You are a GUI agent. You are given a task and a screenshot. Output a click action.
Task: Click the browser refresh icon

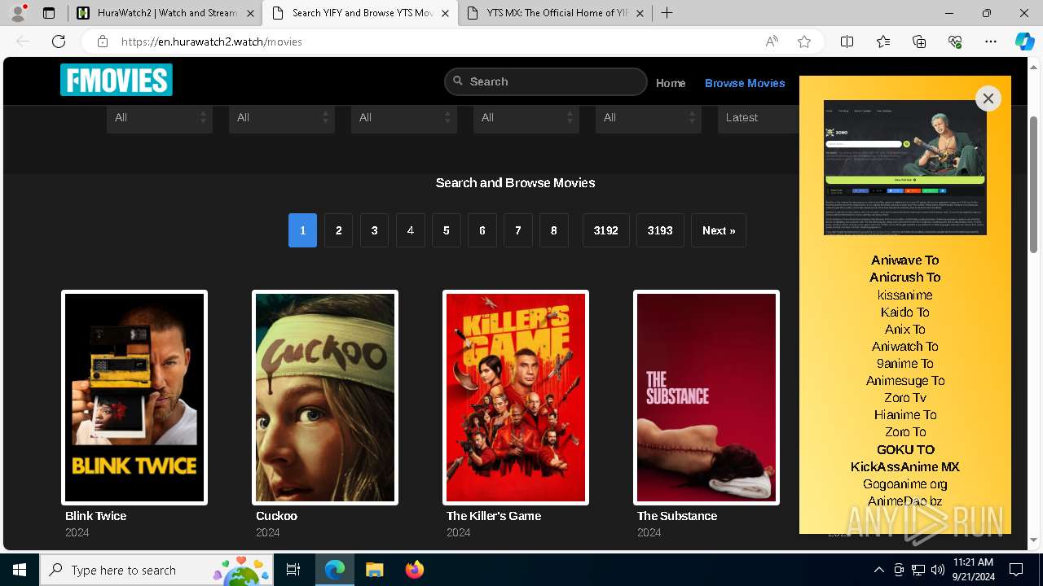pyautogui.click(x=59, y=42)
